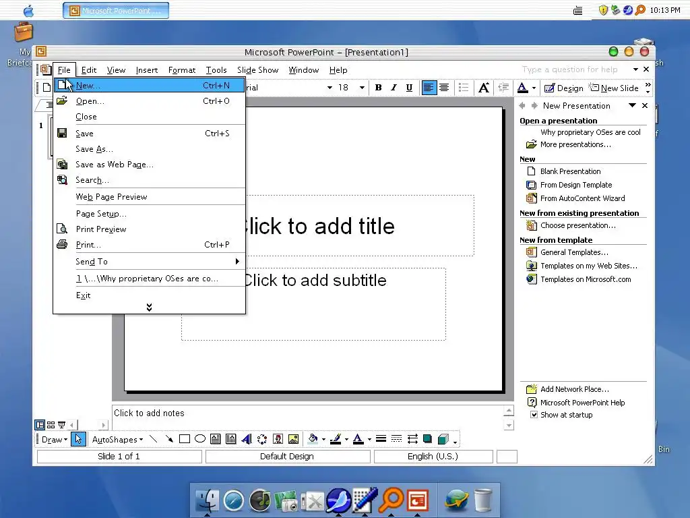The height and width of the screenshot is (518, 690).
Task: Select the Oval tool
Action: point(200,439)
